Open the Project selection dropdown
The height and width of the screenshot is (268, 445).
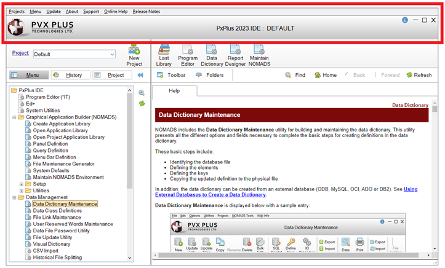(111, 54)
